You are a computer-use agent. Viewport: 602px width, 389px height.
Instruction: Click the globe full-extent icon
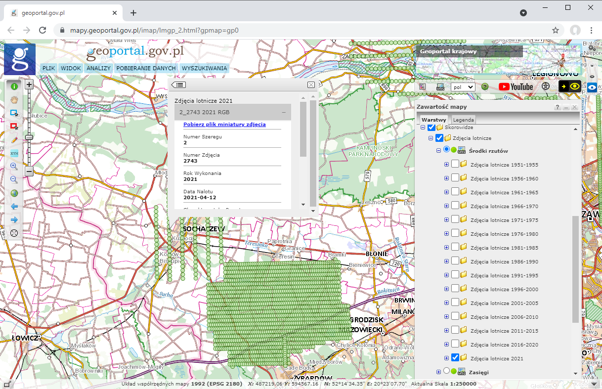pyautogui.click(x=14, y=193)
